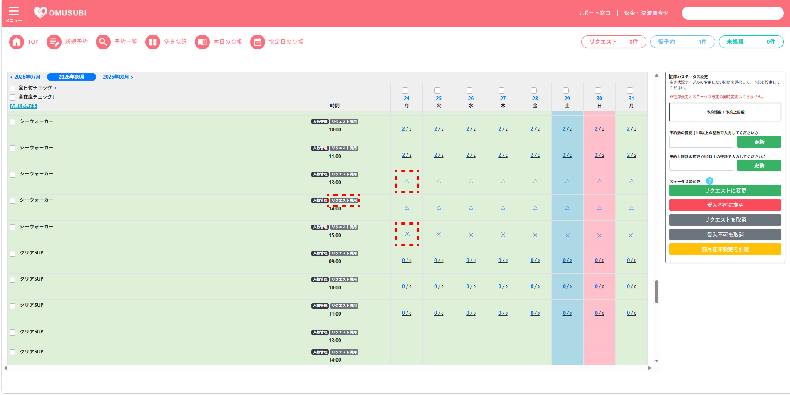Viewport: 790px width, 395px height.
Task: Open the 指定日の台帳 calendar icon
Action: (x=258, y=42)
